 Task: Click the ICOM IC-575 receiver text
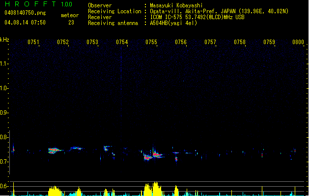pos(197,17)
